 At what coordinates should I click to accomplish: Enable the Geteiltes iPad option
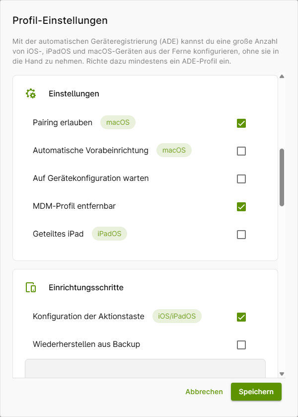click(241, 234)
